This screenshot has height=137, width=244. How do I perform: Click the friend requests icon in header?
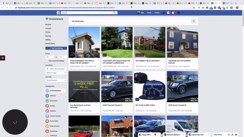[164, 13]
